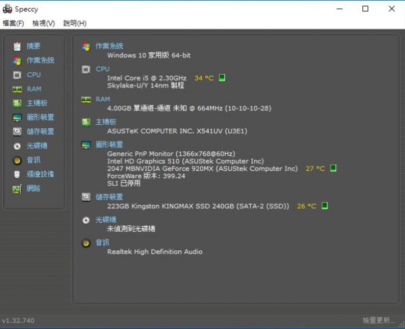Click the NVIDIA GeForce 920MX line
This screenshot has width=405, height=329.
202,169
